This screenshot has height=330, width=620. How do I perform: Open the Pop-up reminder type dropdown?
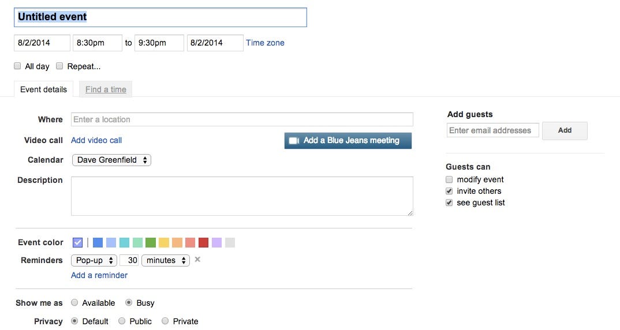pyautogui.click(x=94, y=260)
